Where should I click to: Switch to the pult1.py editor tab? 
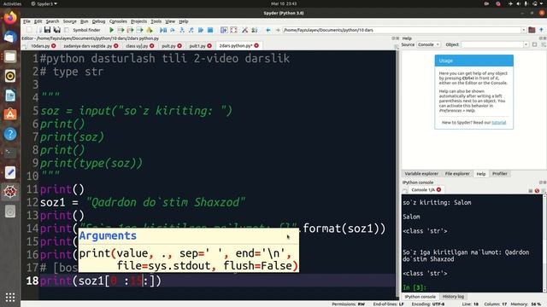197,45
